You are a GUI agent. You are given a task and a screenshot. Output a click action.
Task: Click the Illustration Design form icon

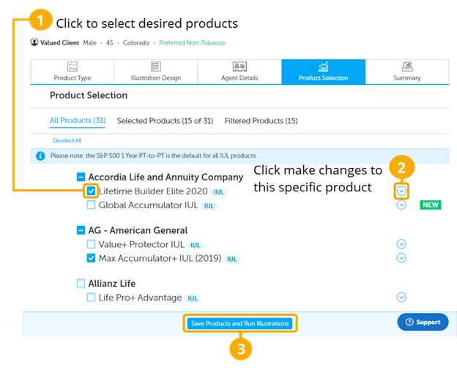click(x=156, y=67)
